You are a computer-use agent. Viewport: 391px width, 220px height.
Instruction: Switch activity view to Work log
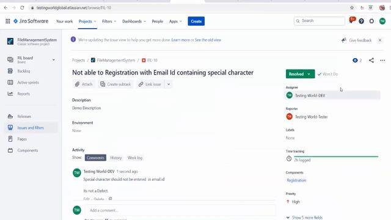[x=135, y=158]
